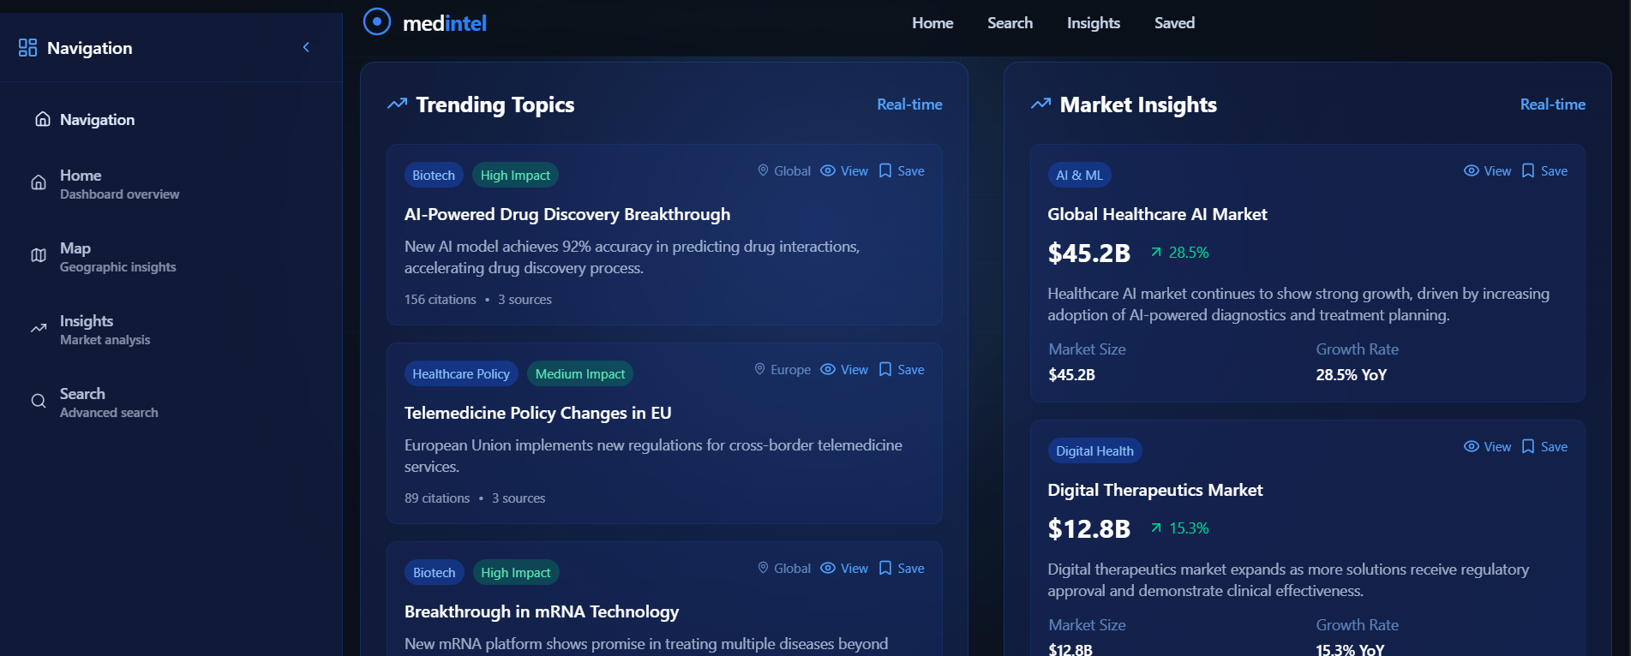View AI-Powered Drug Discovery via the eye icon

[x=828, y=170]
